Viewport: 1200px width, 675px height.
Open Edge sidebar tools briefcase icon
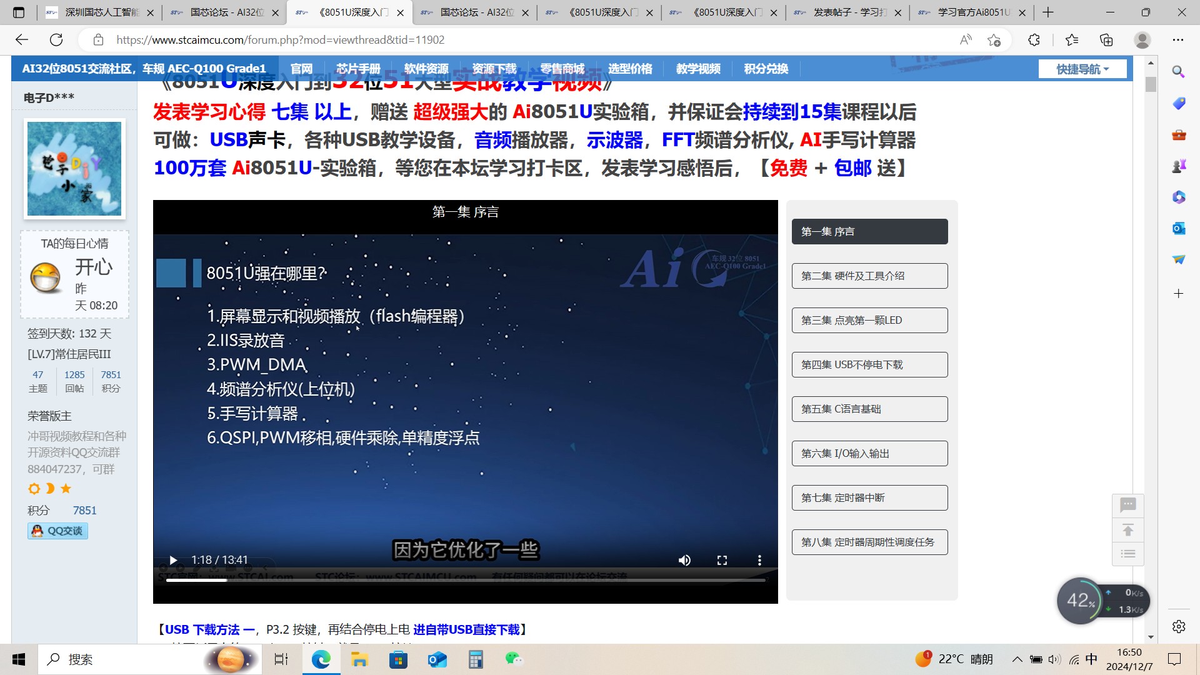[1178, 134]
